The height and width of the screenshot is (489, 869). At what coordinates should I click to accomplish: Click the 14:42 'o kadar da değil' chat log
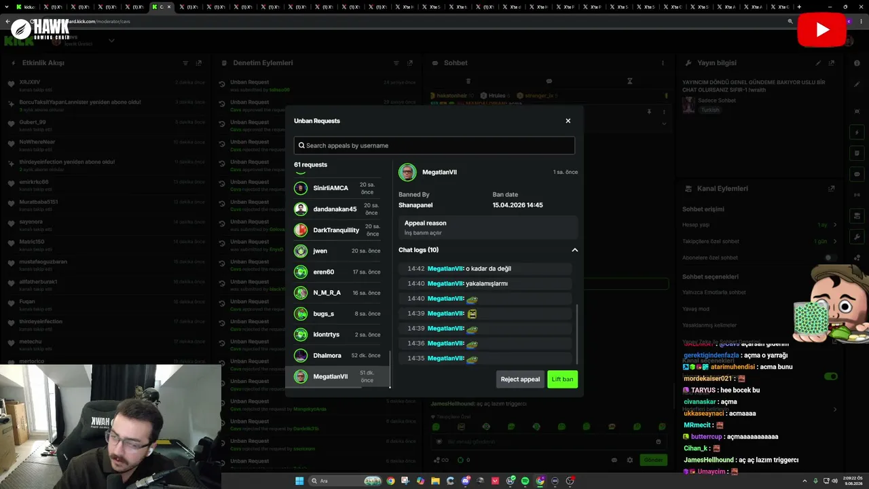485,269
